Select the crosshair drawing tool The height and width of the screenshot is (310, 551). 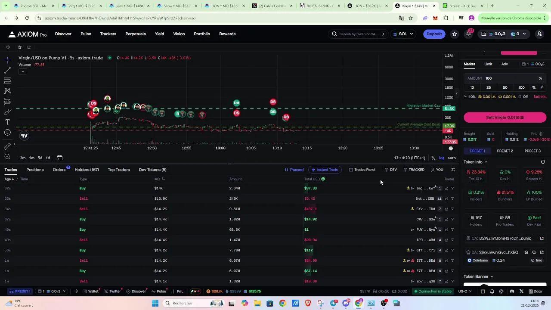[x=7, y=60]
